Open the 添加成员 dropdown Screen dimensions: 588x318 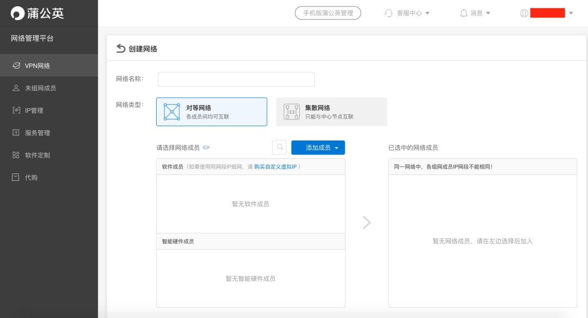[x=318, y=146]
